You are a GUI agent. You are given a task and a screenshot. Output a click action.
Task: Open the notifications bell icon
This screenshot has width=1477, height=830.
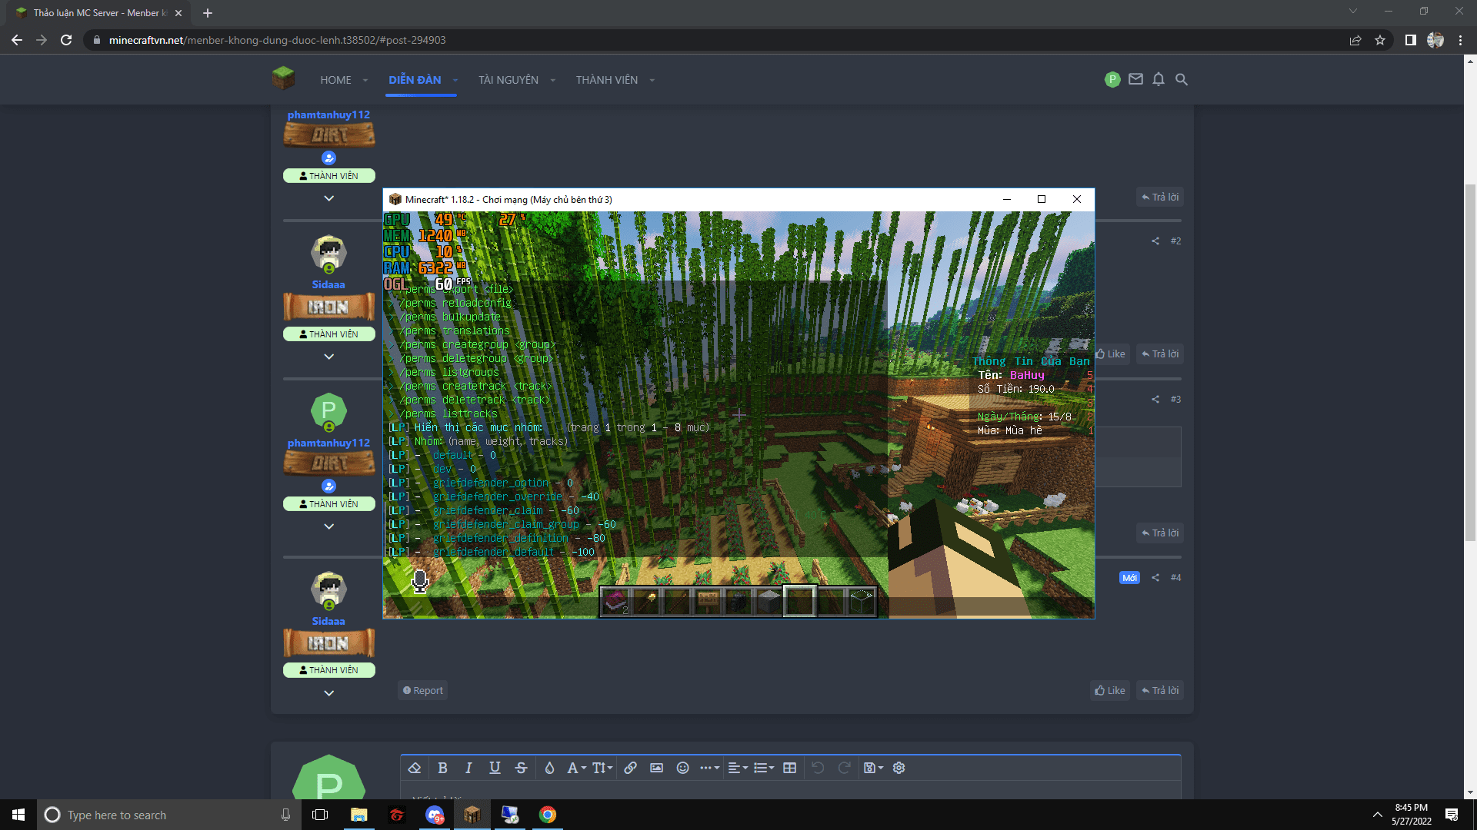coord(1159,79)
